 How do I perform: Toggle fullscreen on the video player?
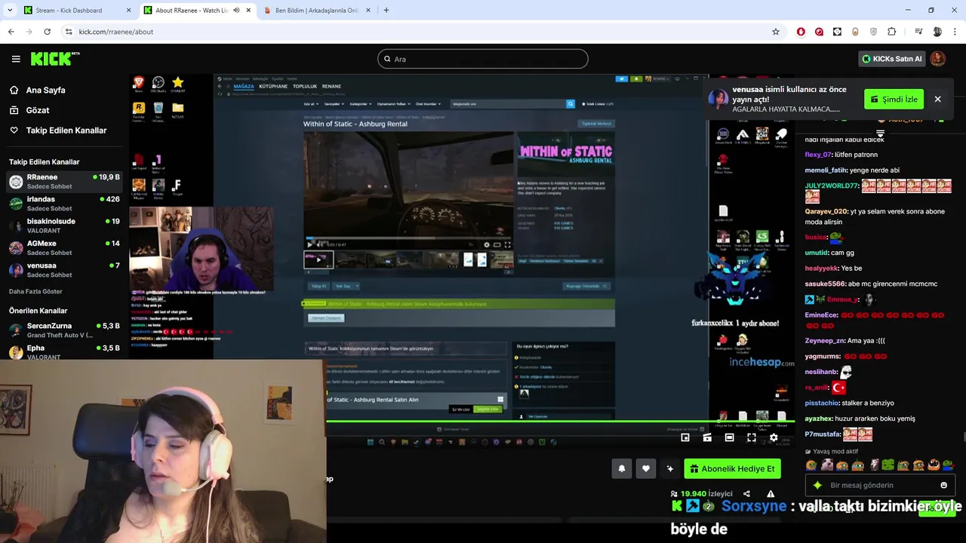752,437
